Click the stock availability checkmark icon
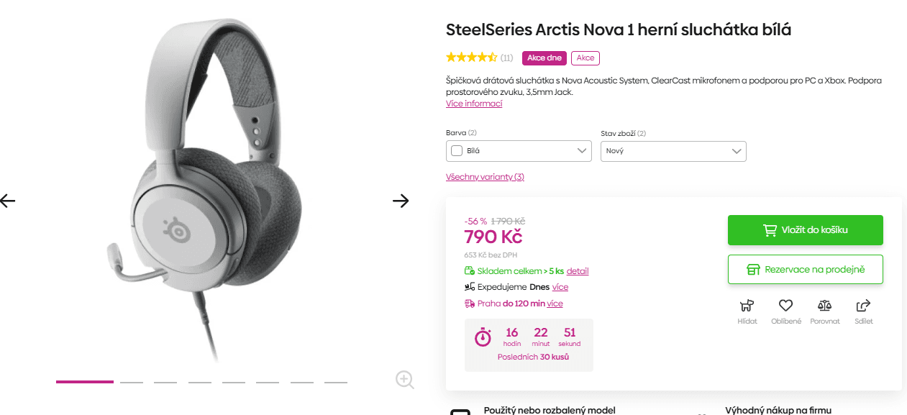This screenshot has width=907, height=415. (x=470, y=270)
